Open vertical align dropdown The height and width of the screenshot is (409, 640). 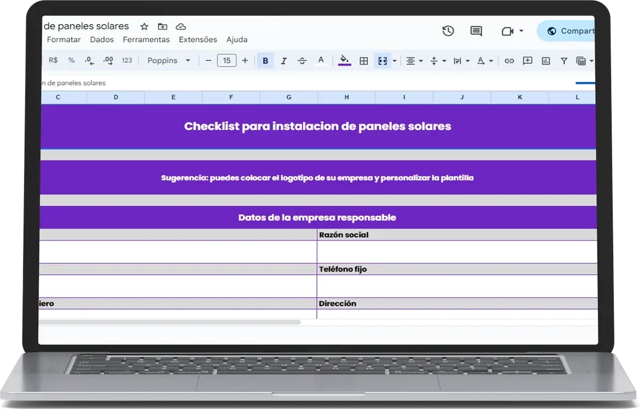[437, 61]
